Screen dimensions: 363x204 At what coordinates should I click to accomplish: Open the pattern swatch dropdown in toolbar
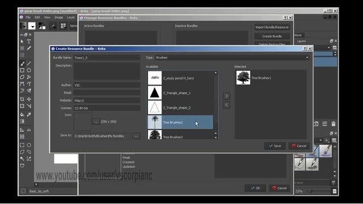(32, 26)
